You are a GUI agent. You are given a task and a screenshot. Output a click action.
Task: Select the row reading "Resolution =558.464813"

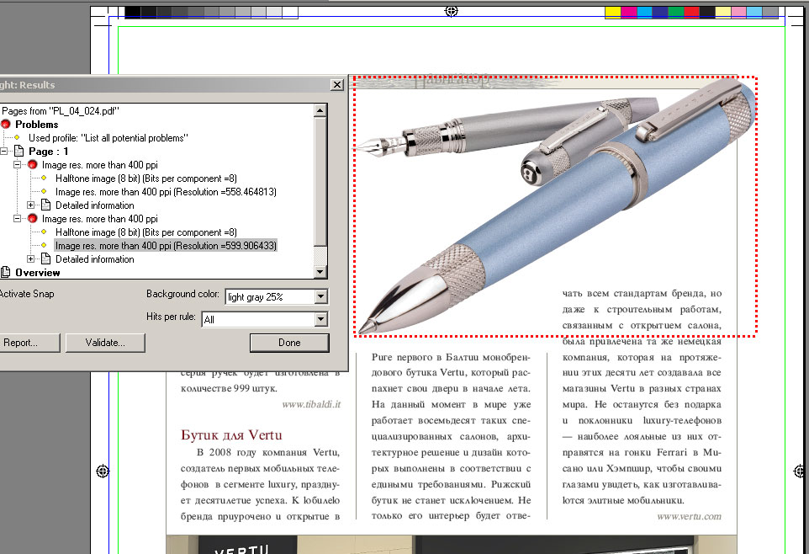(167, 192)
